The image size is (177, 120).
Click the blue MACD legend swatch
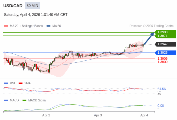click(x=6, y=100)
